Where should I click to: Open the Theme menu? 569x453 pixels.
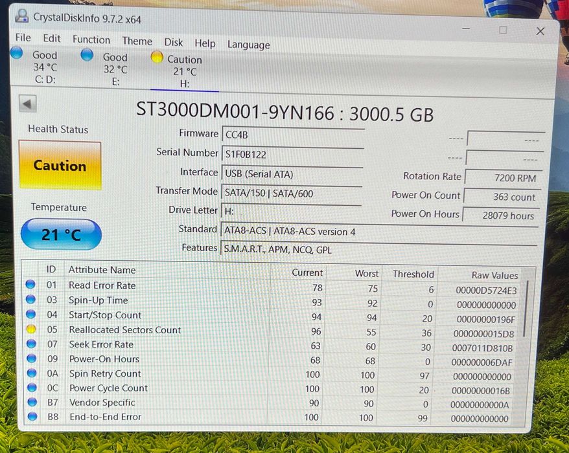(x=137, y=41)
